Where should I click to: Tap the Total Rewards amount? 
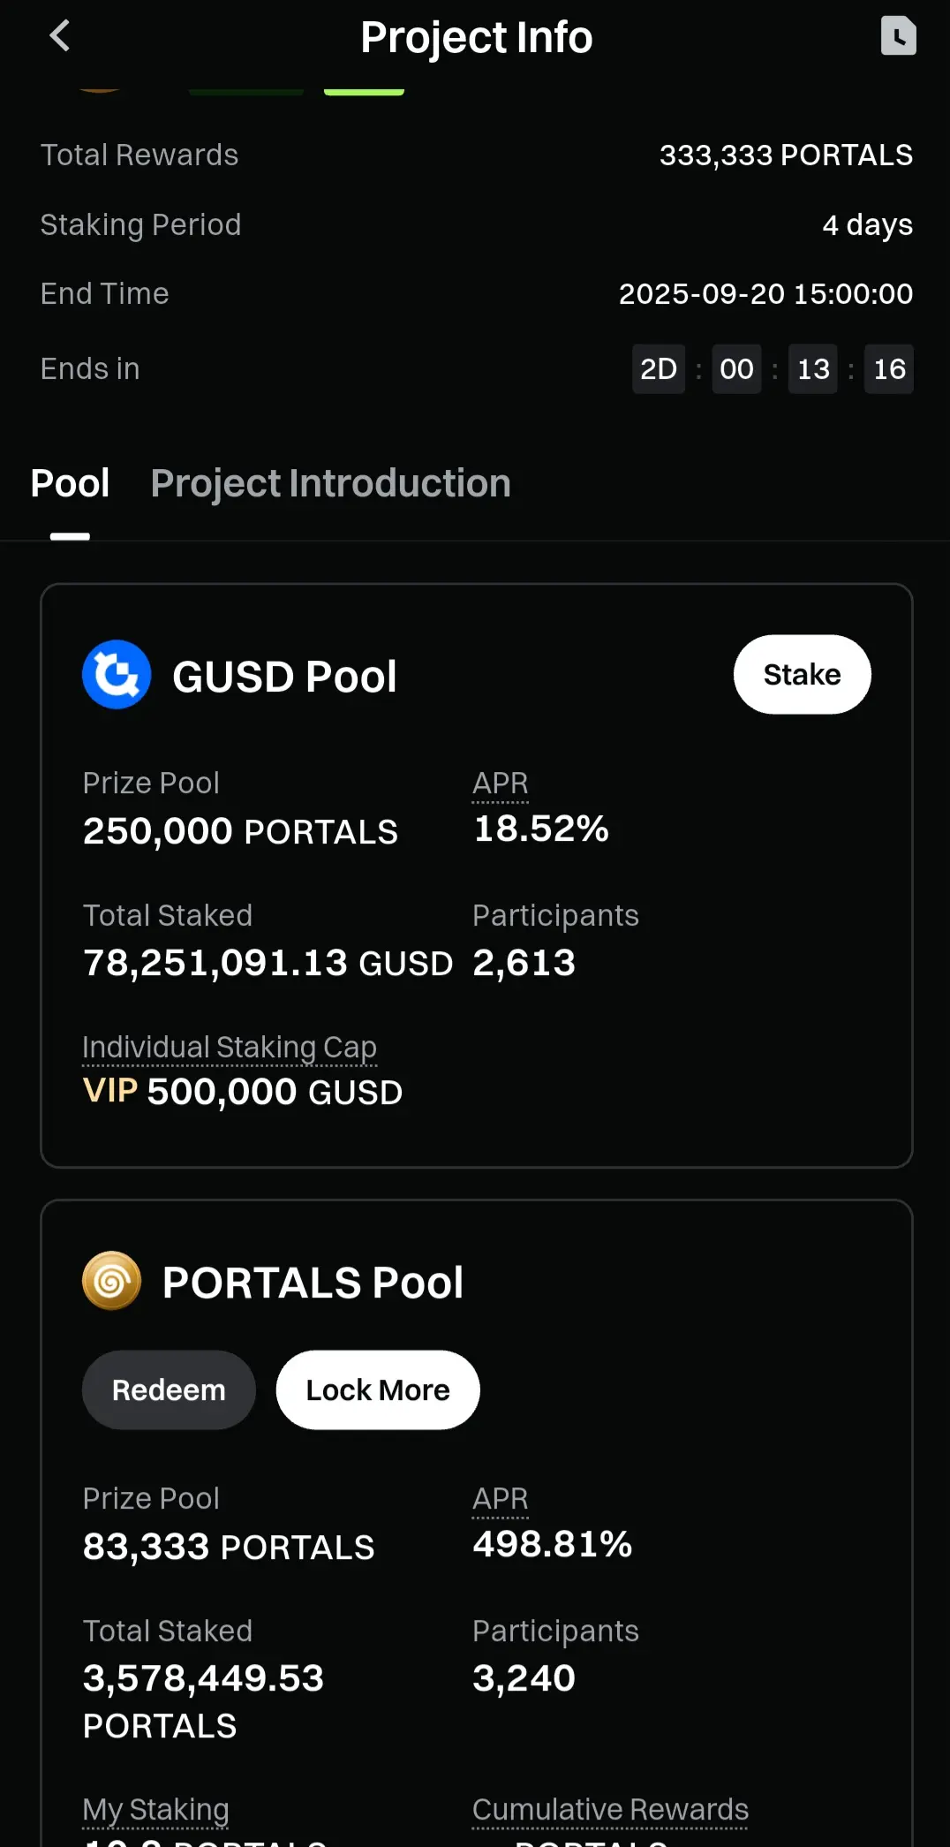786,155
